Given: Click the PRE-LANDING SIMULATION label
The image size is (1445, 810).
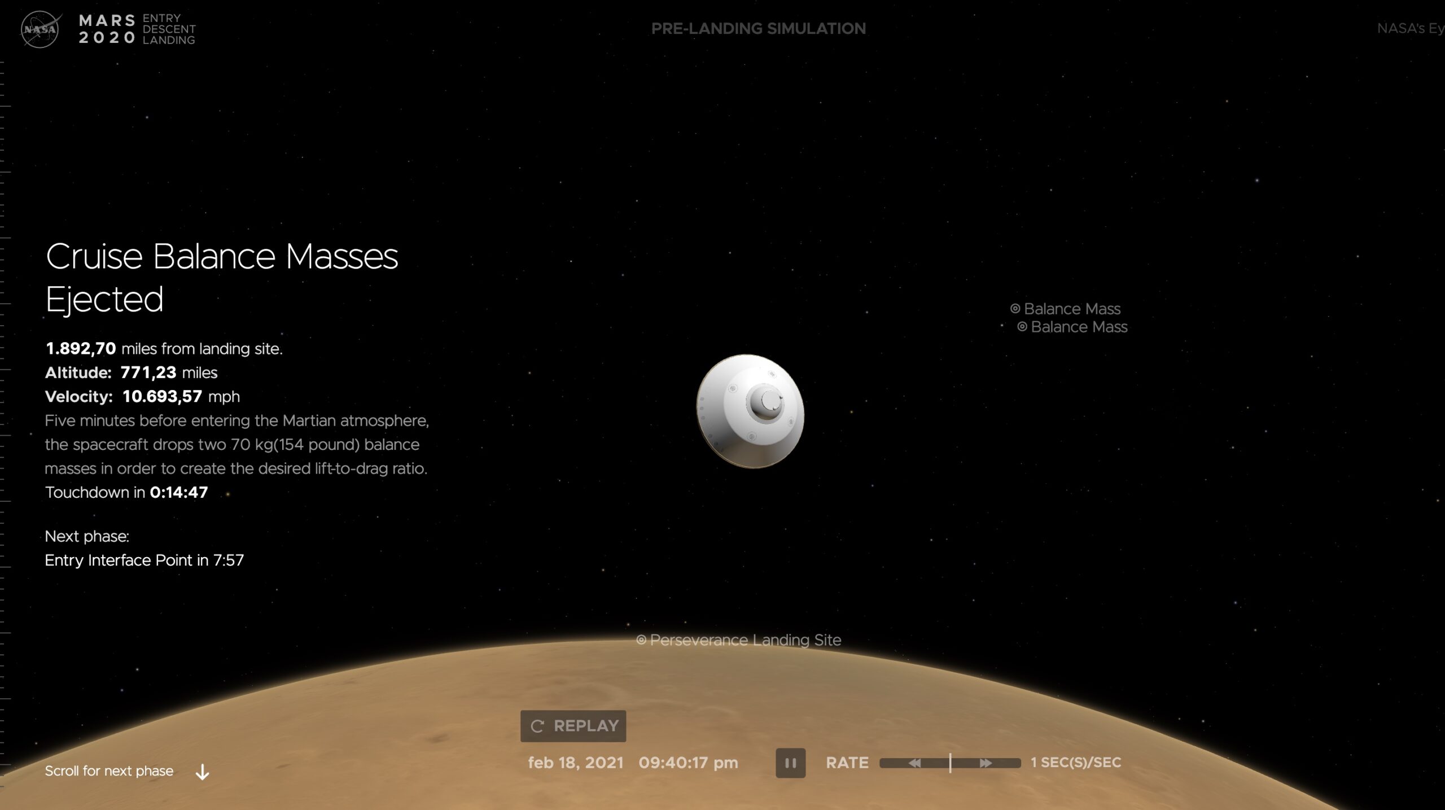Looking at the screenshot, I should [758, 28].
